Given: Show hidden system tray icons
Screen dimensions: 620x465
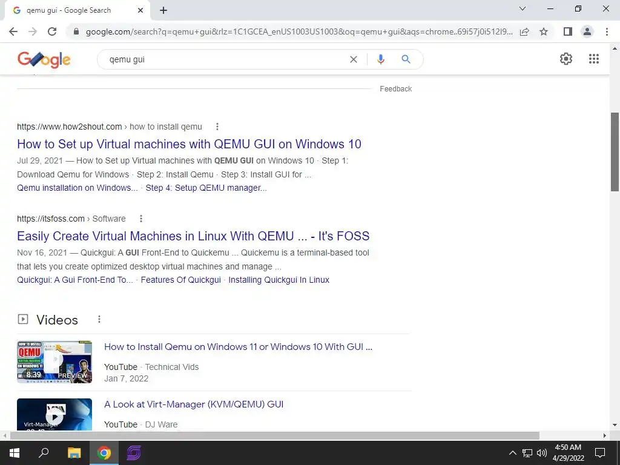Looking at the screenshot, I should 512,453.
